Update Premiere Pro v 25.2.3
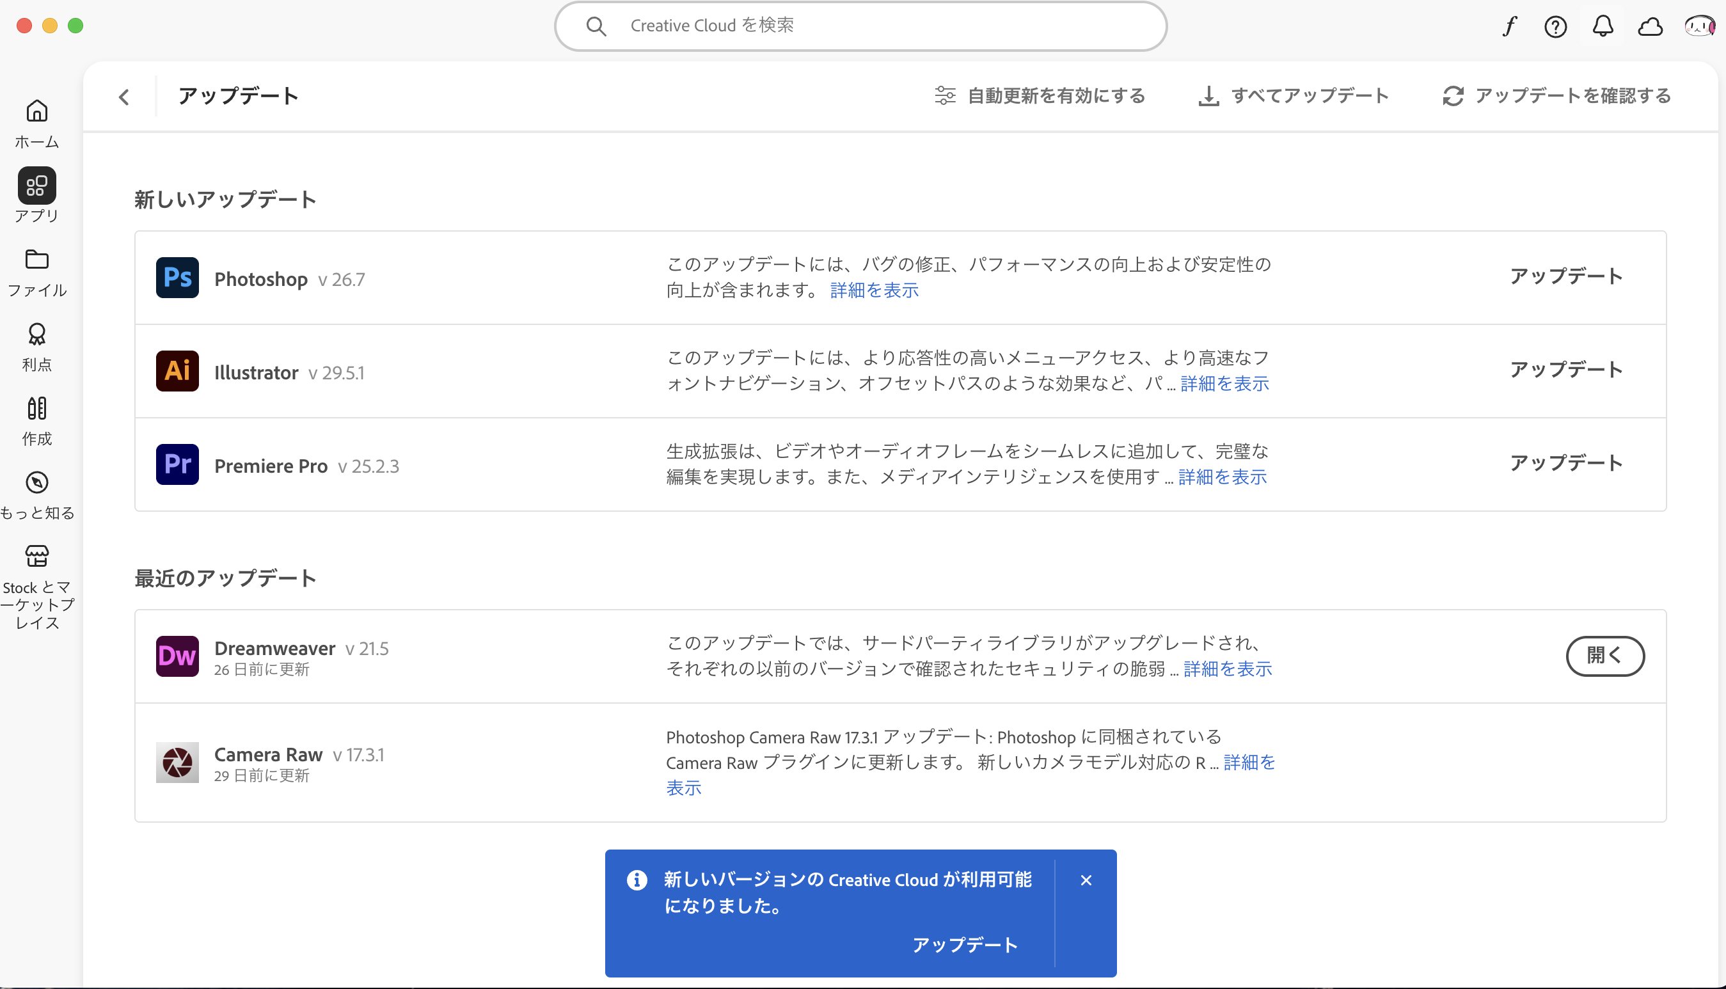Viewport: 1726px width, 989px height. point(1565,463)
